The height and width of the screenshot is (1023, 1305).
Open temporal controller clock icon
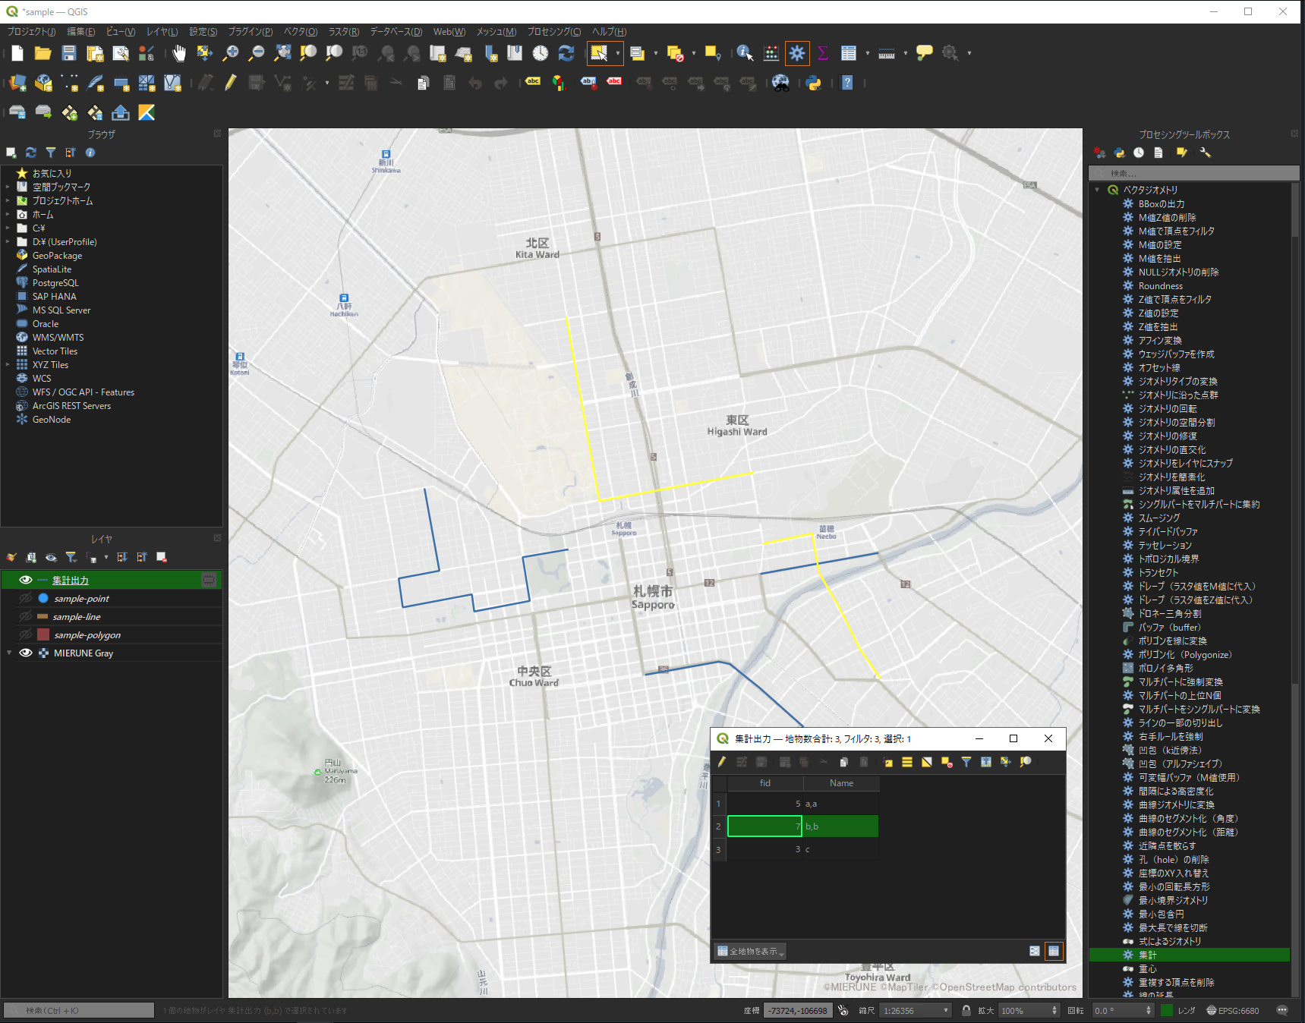[541, 53]
